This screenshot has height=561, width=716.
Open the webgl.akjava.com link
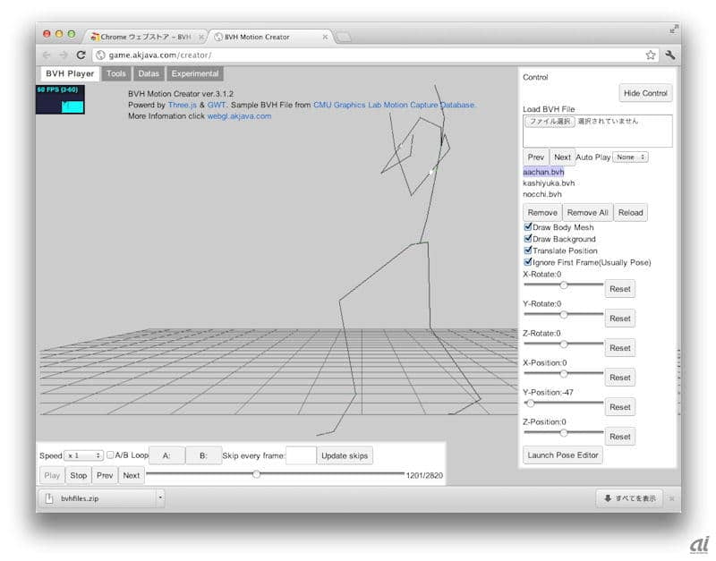(x=239, y=116)
